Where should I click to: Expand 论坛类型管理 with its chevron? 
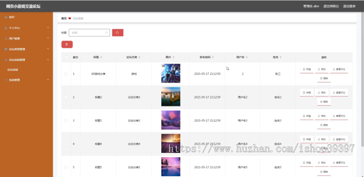(x=48, y=49)
